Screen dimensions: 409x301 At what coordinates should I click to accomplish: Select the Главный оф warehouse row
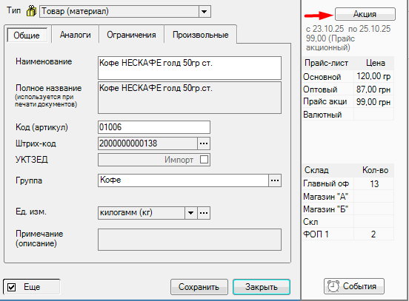(348, 183)
